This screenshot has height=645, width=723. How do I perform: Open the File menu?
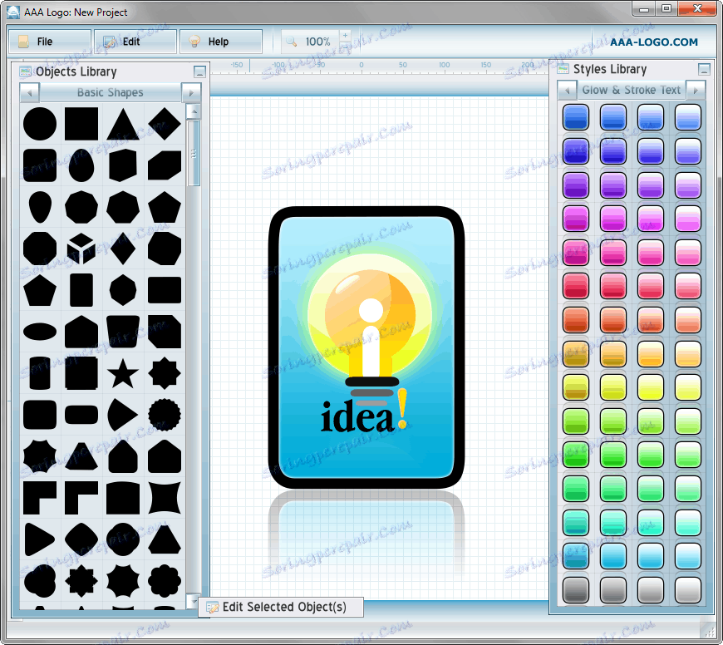click(x=50, y=42)
